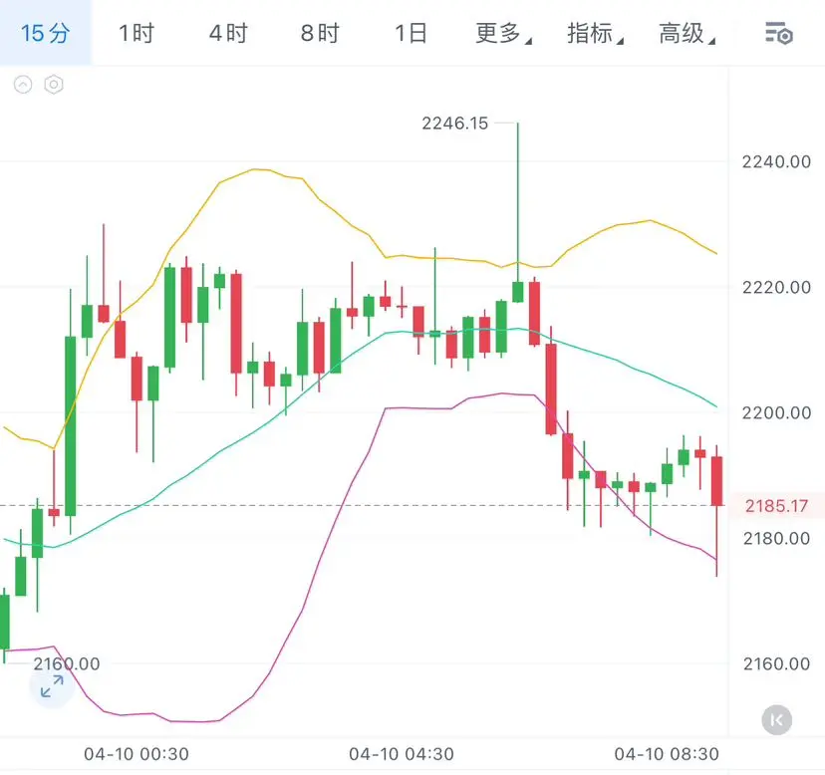825x775 pixels.
Task: Switch to the 1日 daily timeframe
Action: pyautogui.click(x=411, y=34)
